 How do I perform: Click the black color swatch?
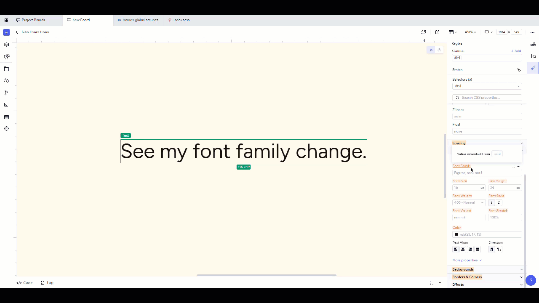(x=456, y=234)
